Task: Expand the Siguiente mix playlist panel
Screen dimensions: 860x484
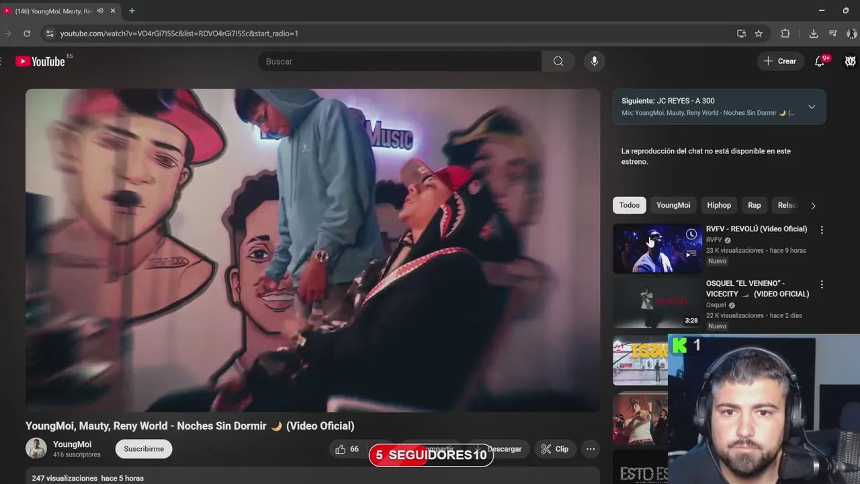Action: pos(812,107)
